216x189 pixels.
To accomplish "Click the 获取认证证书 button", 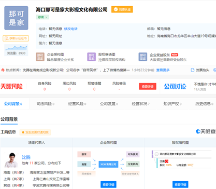I will 16,38.
